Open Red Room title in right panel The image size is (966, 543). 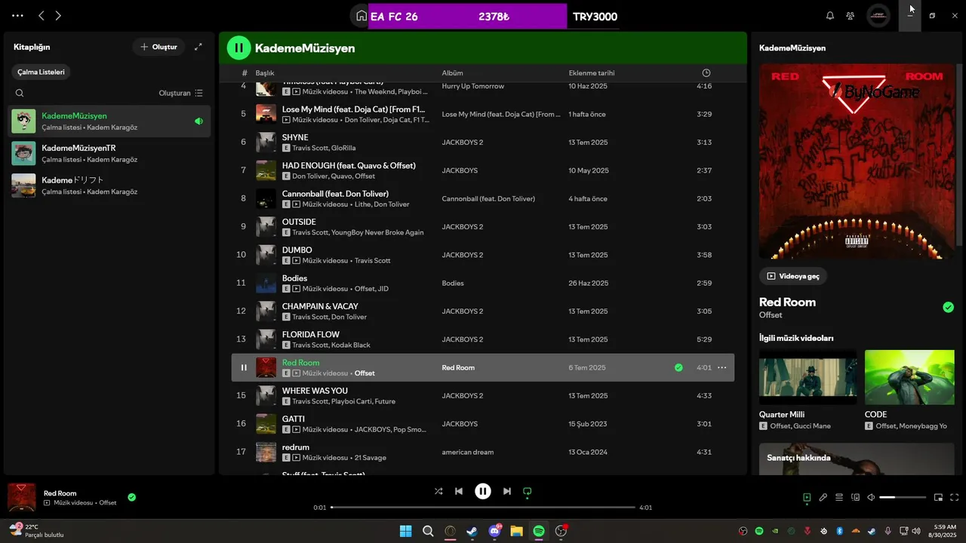[x=787, y=302]
